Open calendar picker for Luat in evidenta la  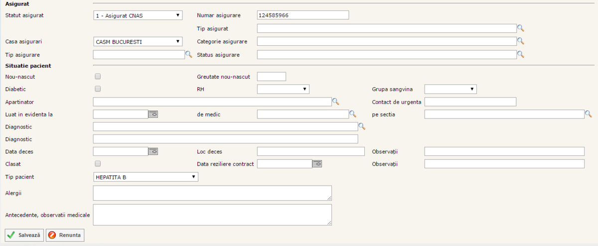pos(153,114)
